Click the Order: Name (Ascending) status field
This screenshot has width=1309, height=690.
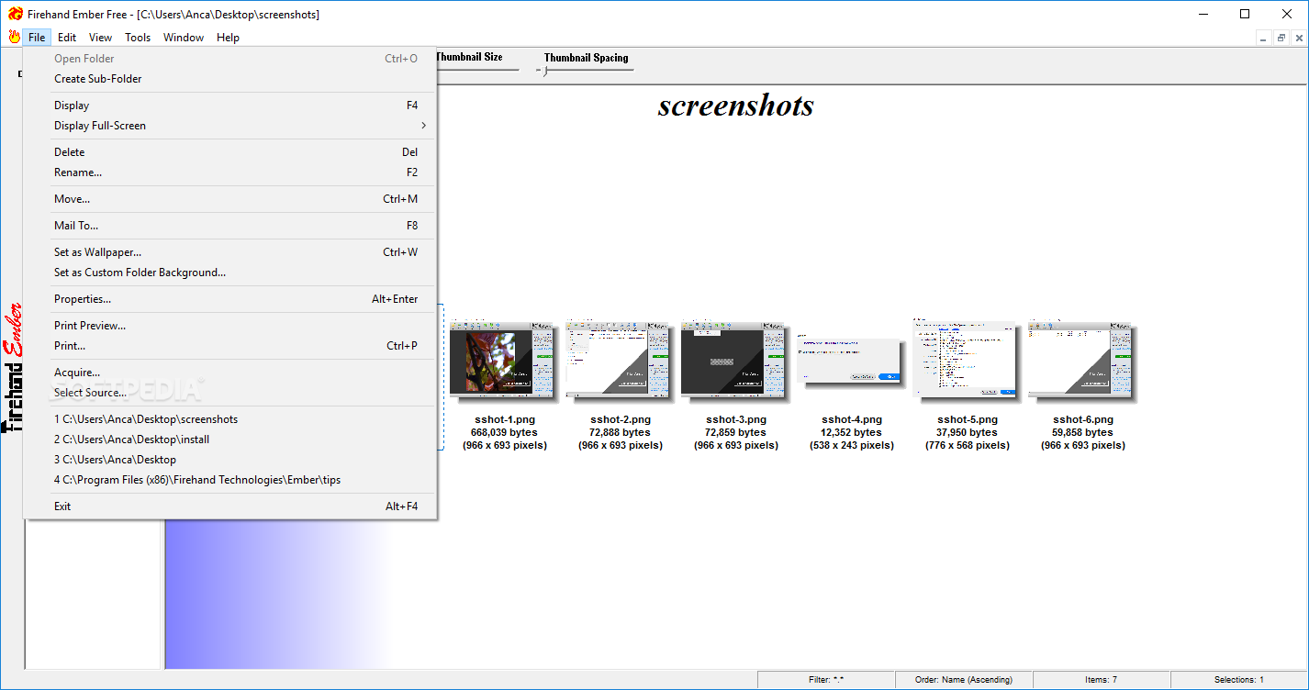964,680
